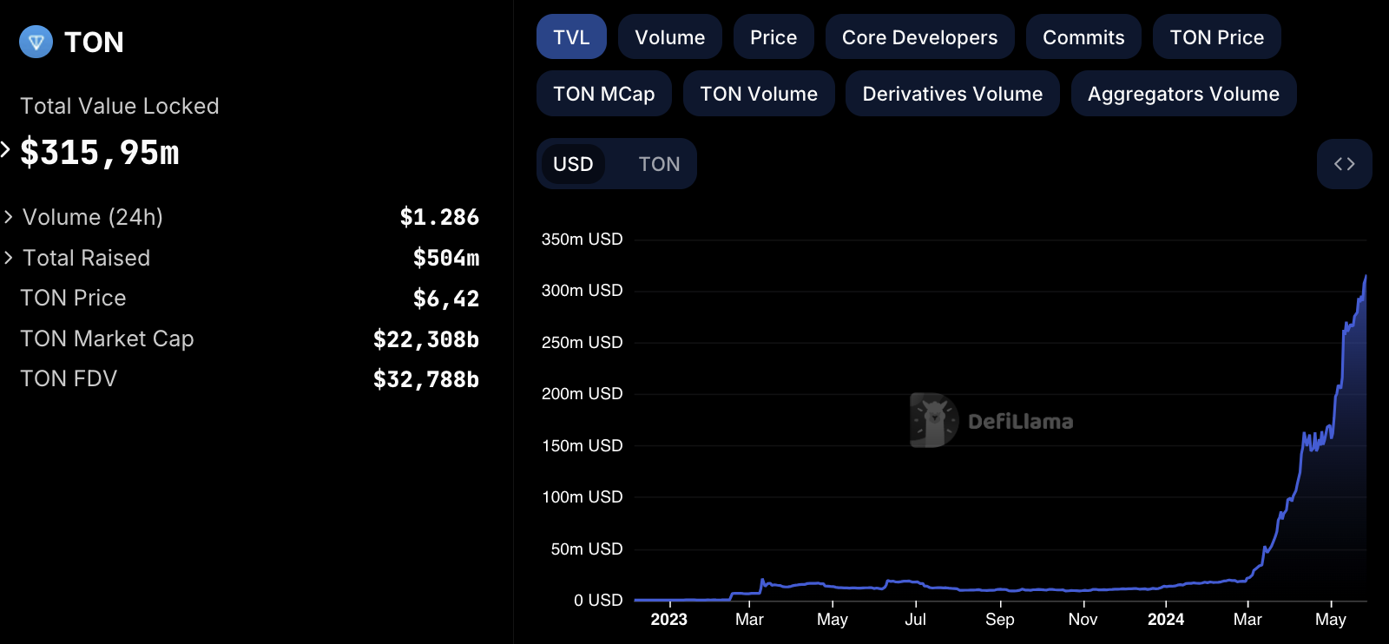Enable the TON Price series
Image resolution: width=1389 pixels, height=644 pixels.
click(x=1216, y=37)
